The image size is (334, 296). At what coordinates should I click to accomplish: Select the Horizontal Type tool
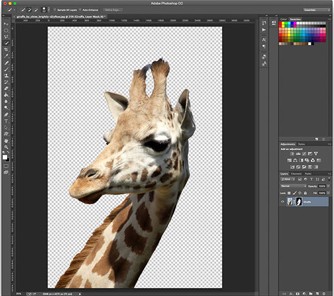pos(6,121)
